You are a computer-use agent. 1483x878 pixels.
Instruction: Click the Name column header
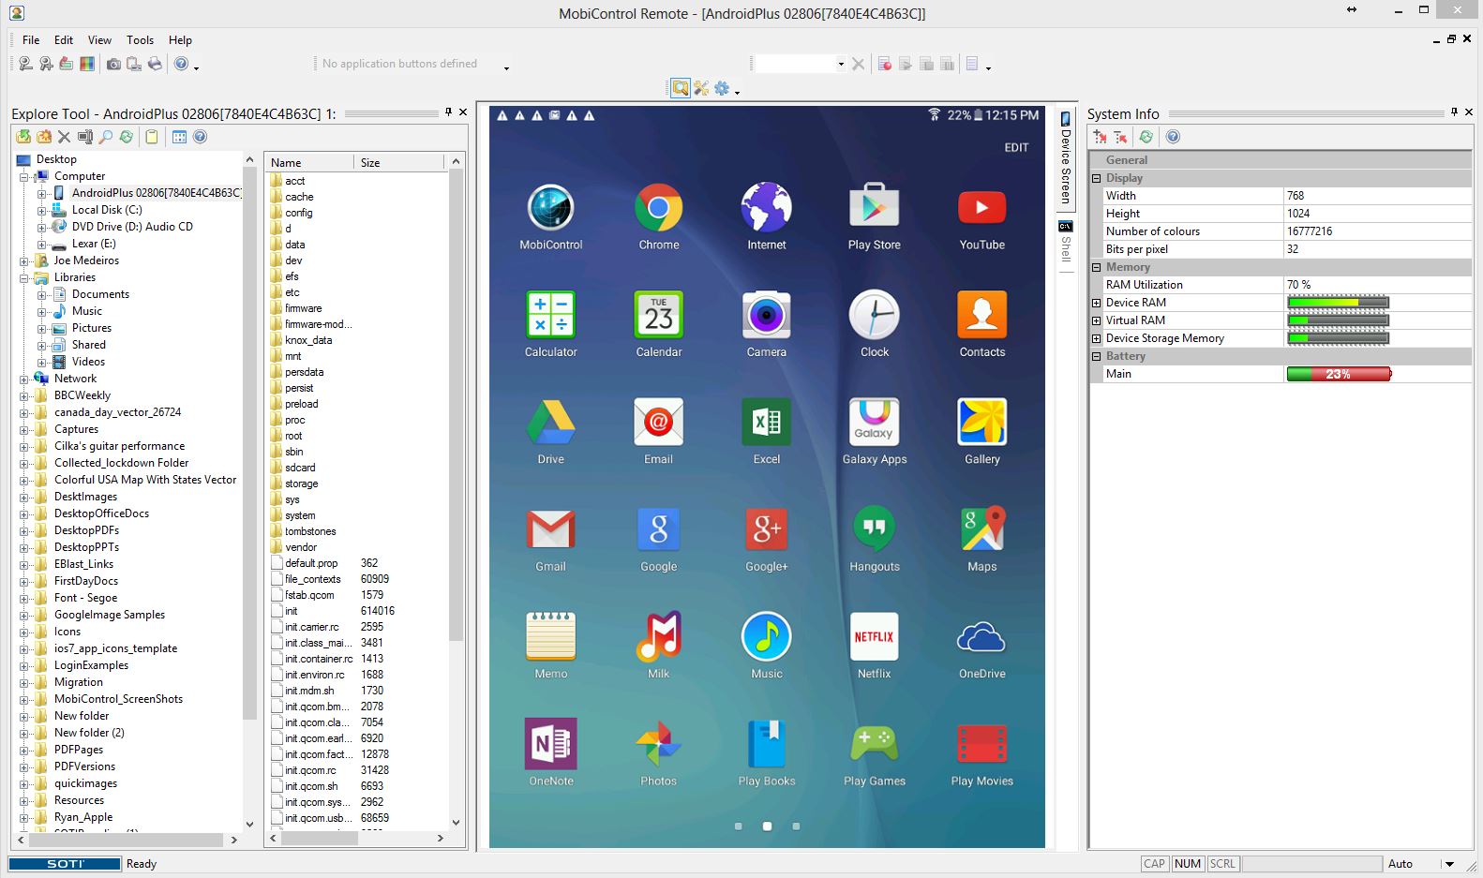(309, 163)
